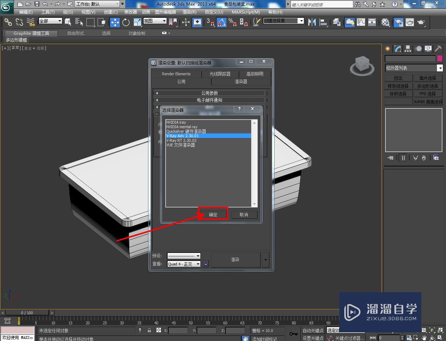This screenshot has height=341, width=446.
Task: Open the Motion command panel tab
Action: [418, 49]
